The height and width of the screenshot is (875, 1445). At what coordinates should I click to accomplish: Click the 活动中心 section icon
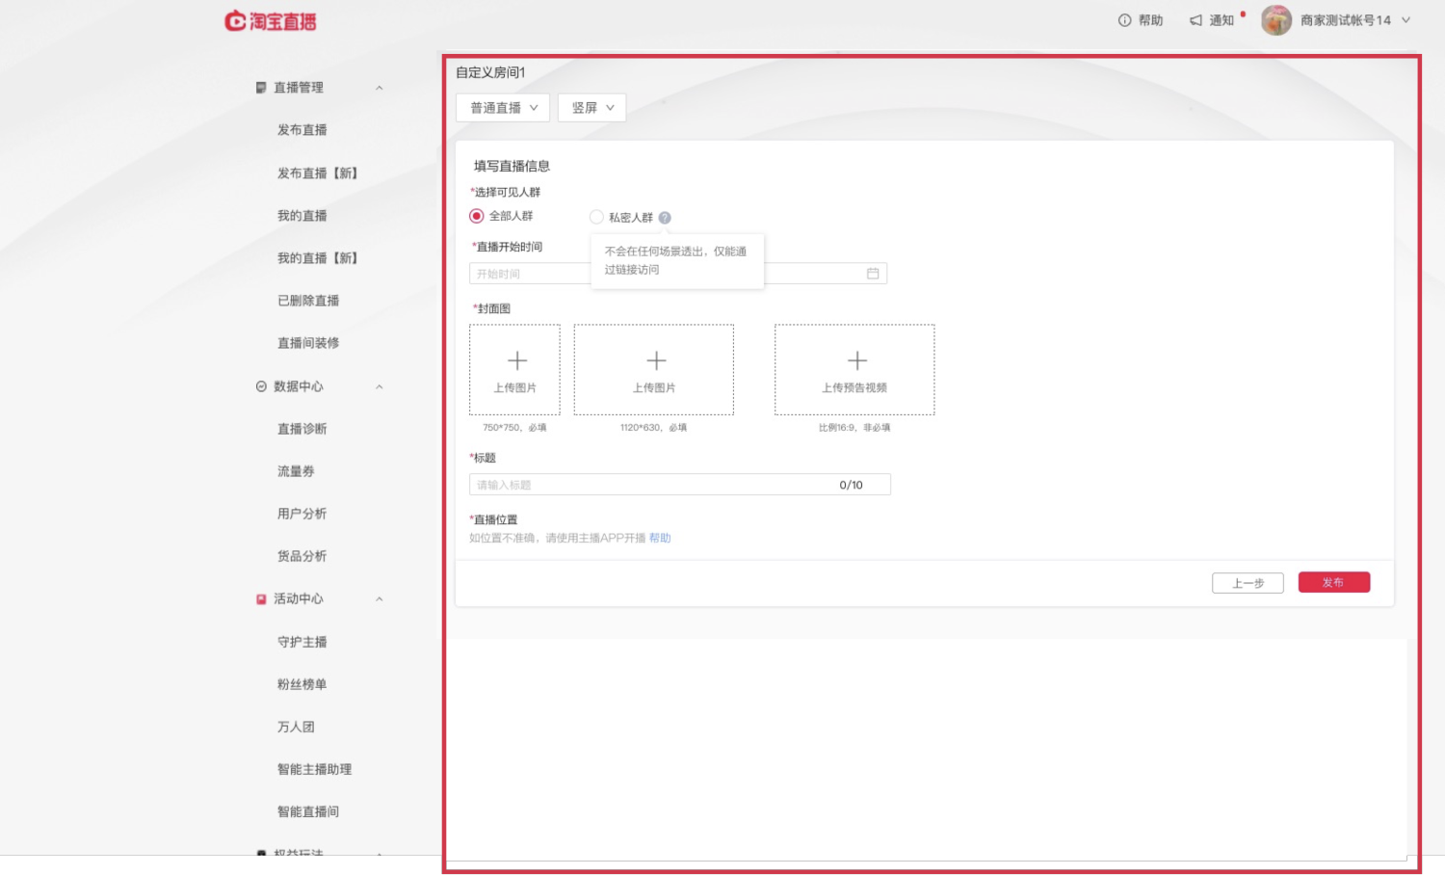click(261, 599)
